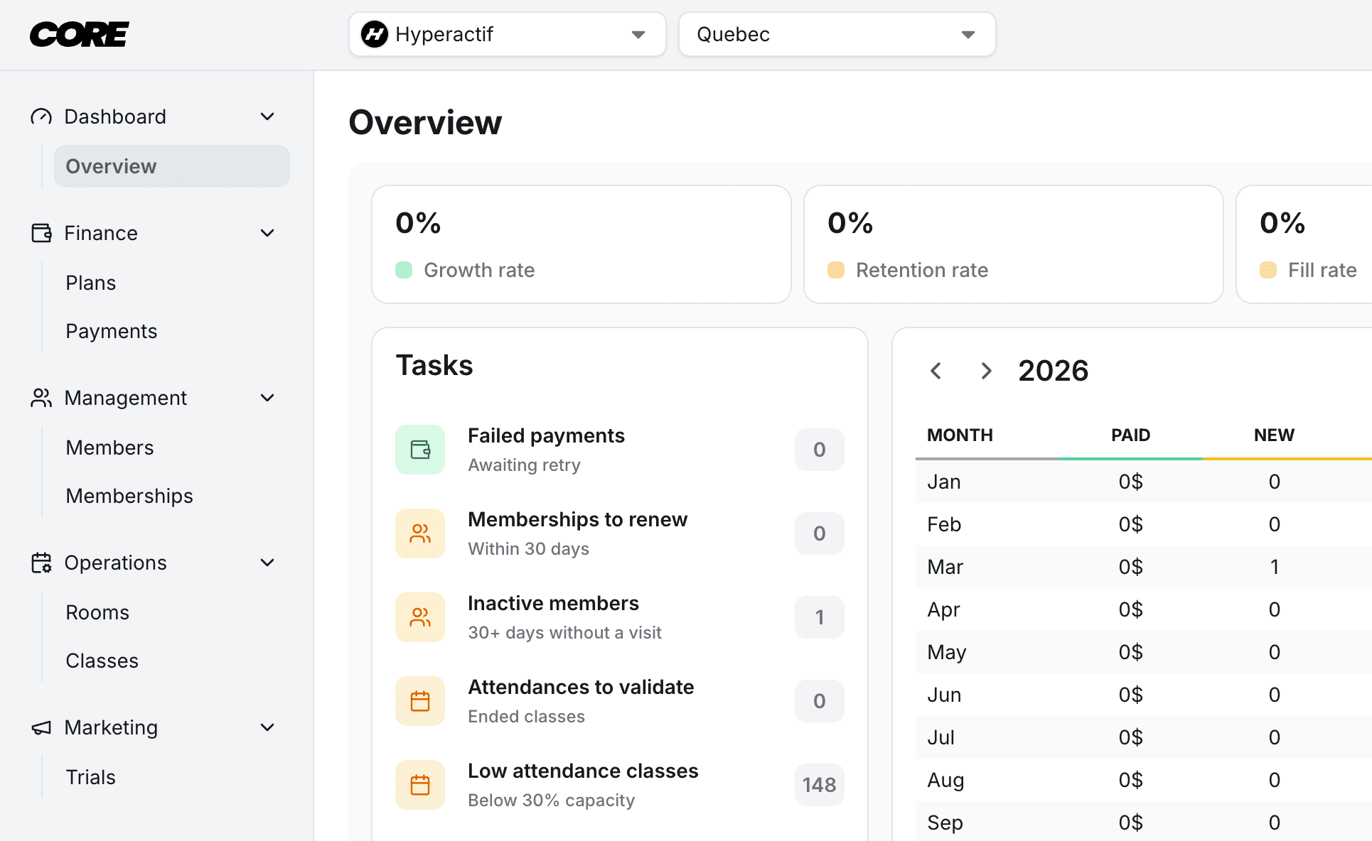Collapse the Finance sidebar section
The height and width of the screenshot is (841, 1372).
tap(267, 233)
